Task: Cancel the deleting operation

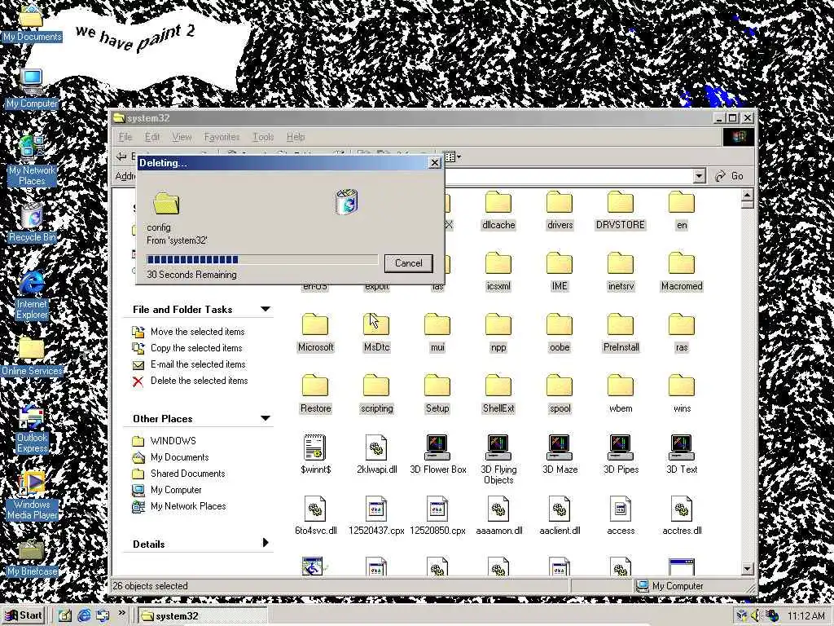Action: pyautogui.click(x=409, y=263)
